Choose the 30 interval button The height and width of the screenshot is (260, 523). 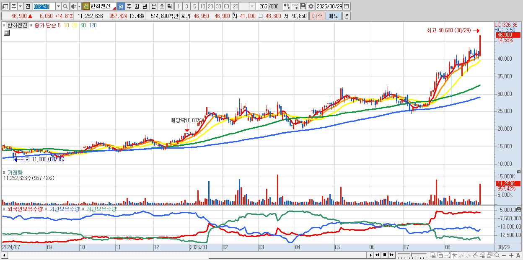click(218, 6)
